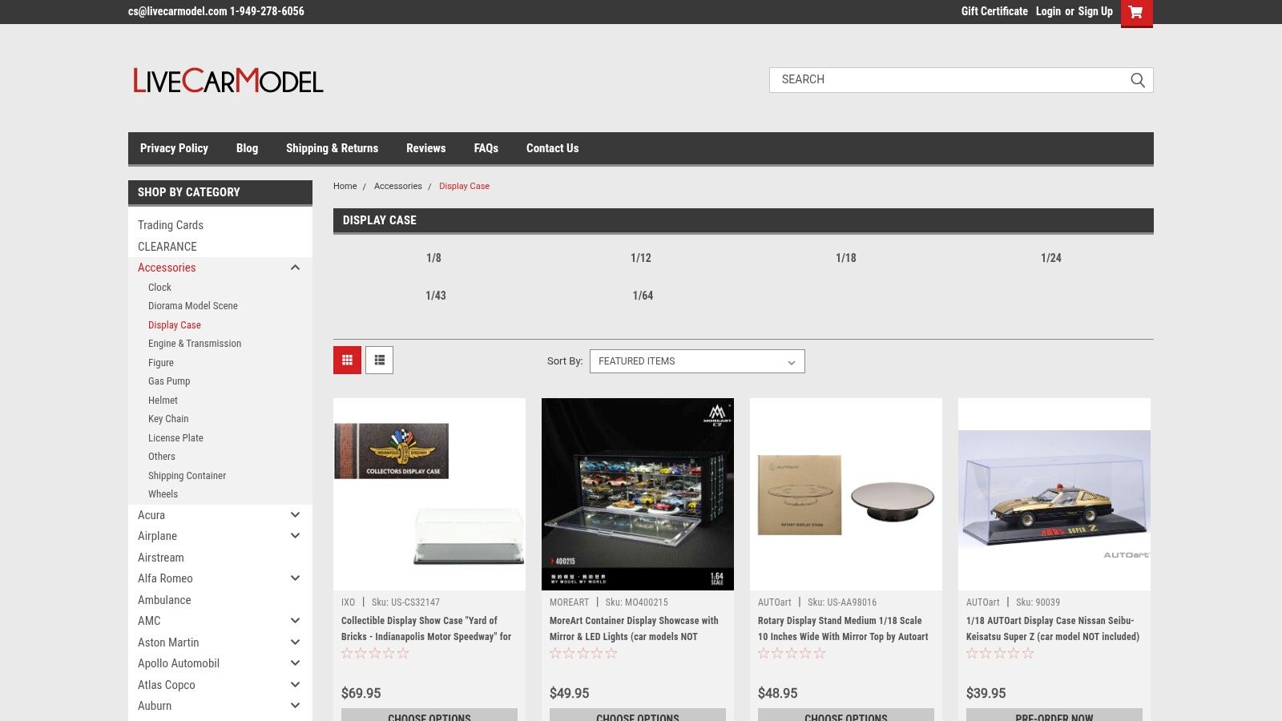Switch to list view layout
This screenshot has height=721, width=1282.
pyautogui.click(x=379, y=360)
